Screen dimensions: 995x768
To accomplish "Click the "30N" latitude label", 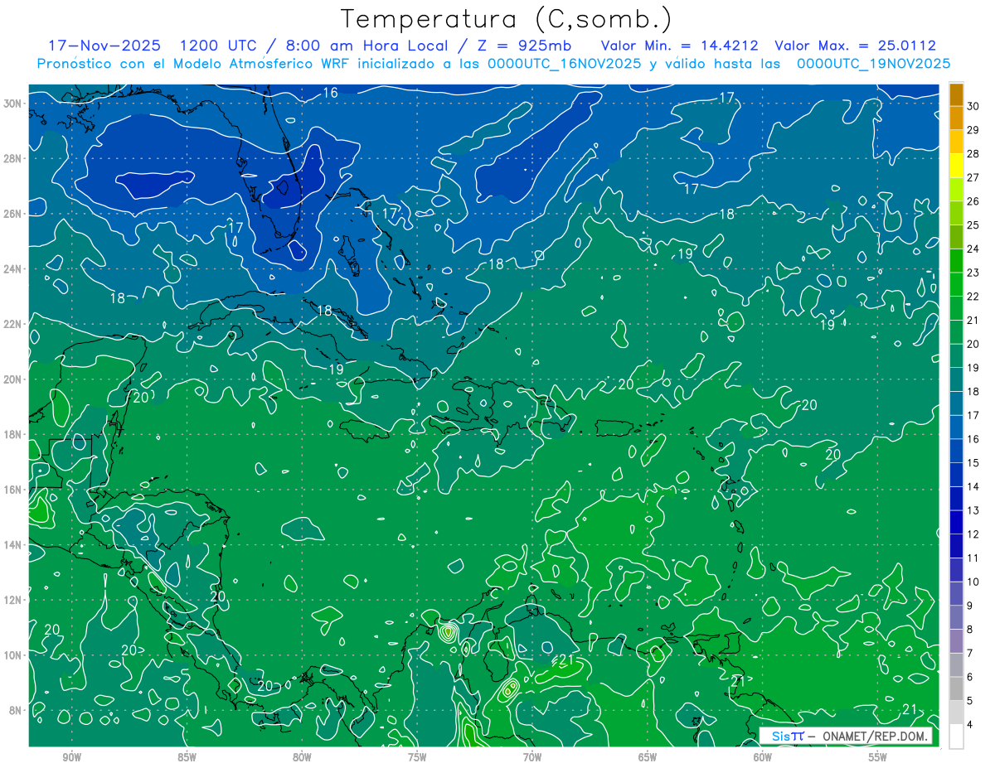I will pos(13,103).
